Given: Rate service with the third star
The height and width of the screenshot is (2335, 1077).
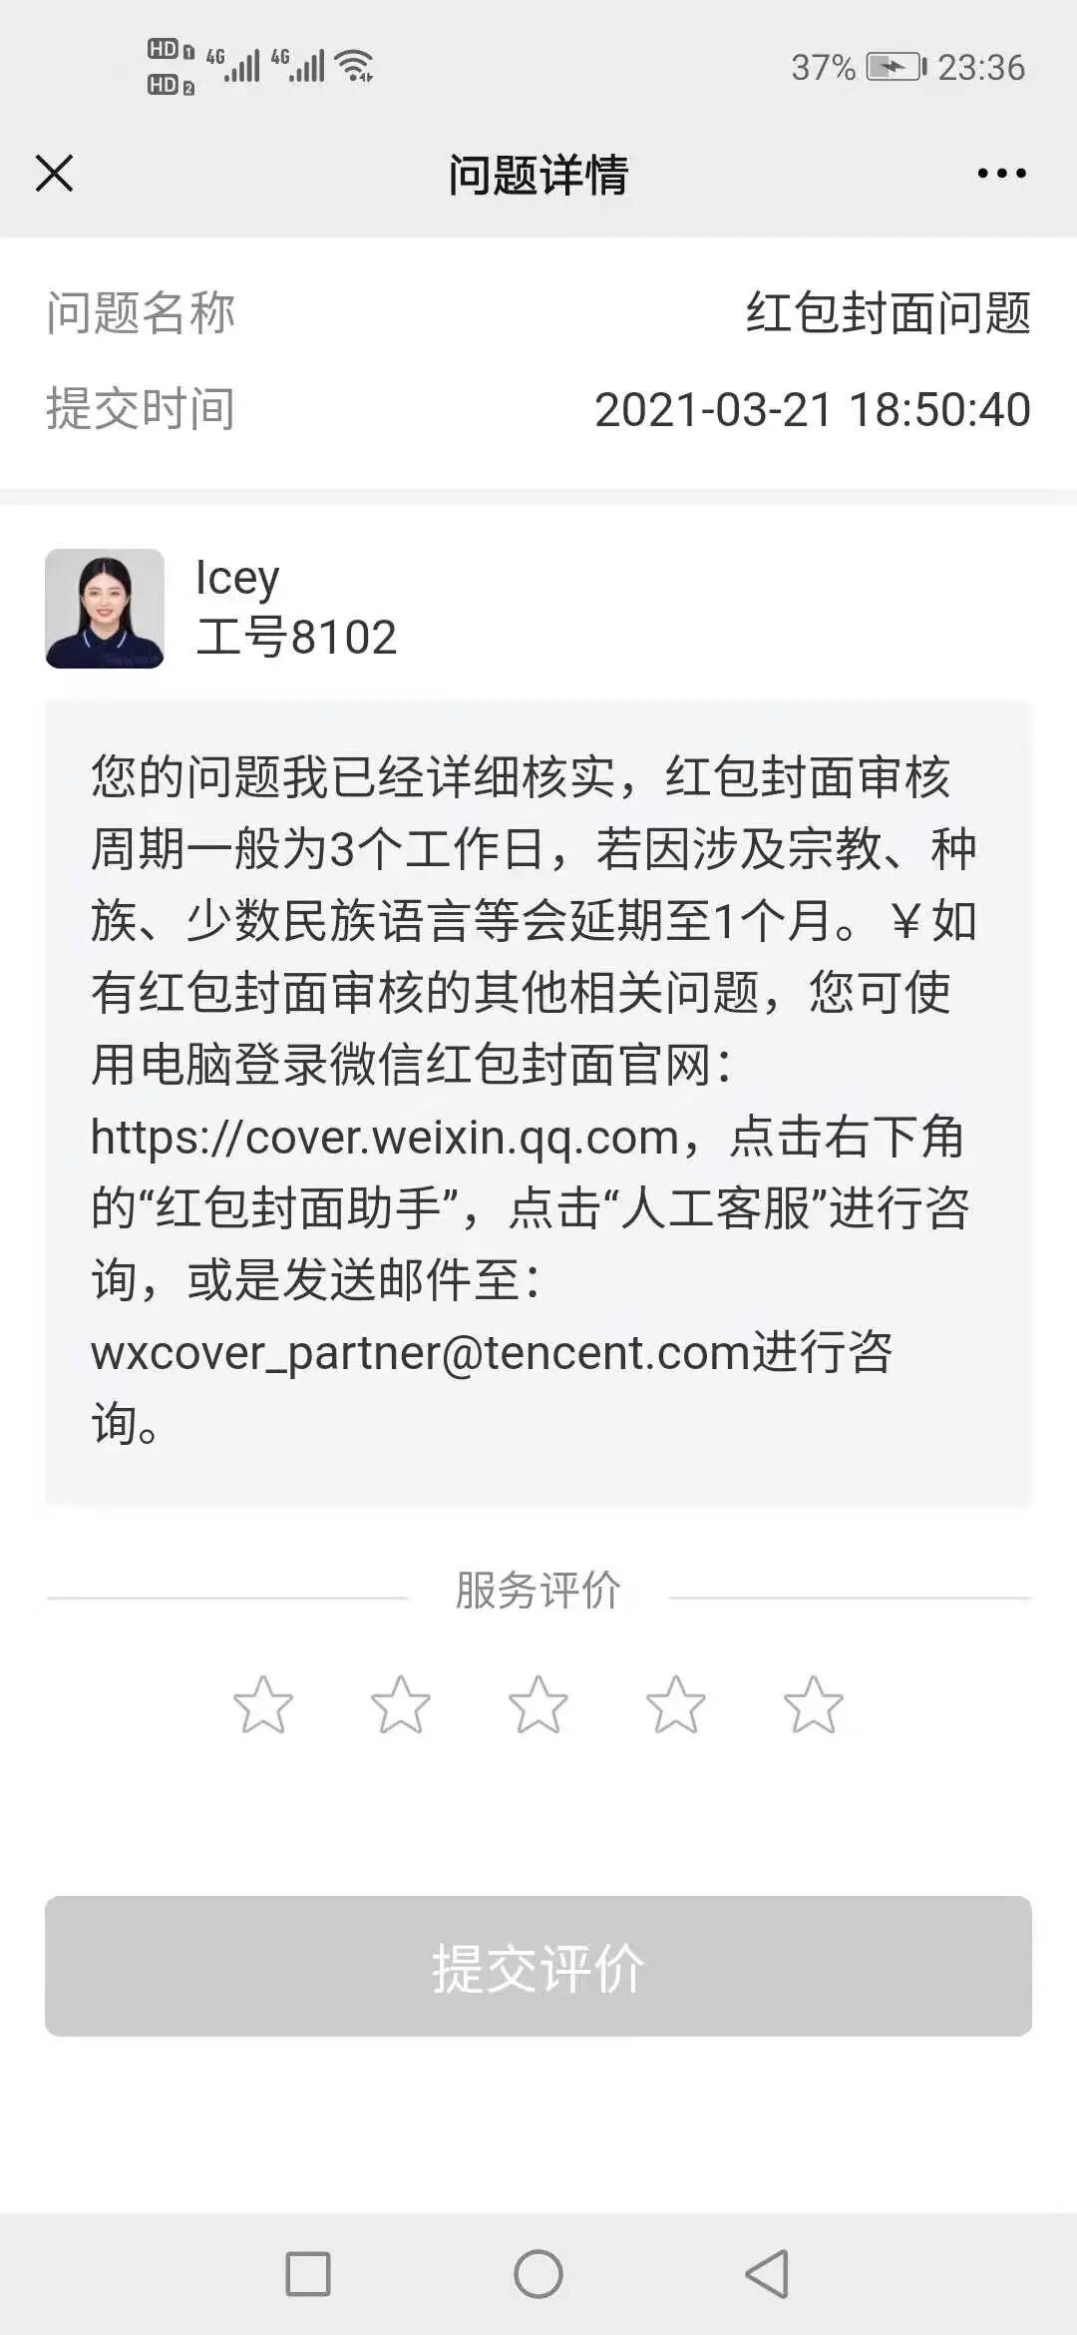Looking at the screenshot, I should [538, 1704].
